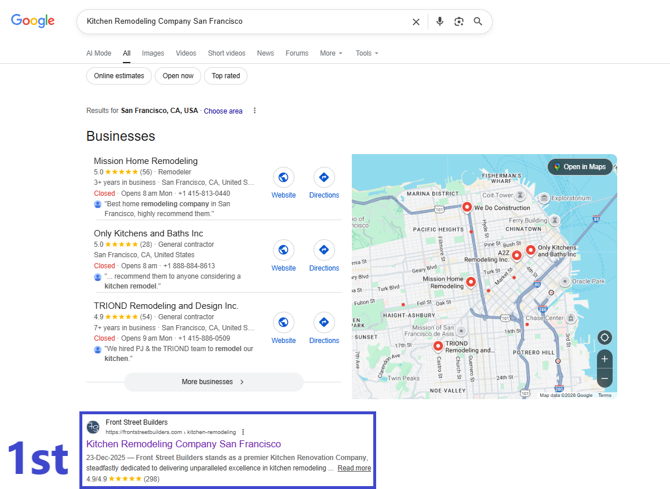Switch to AI Mode tab

tap(99, 53)
